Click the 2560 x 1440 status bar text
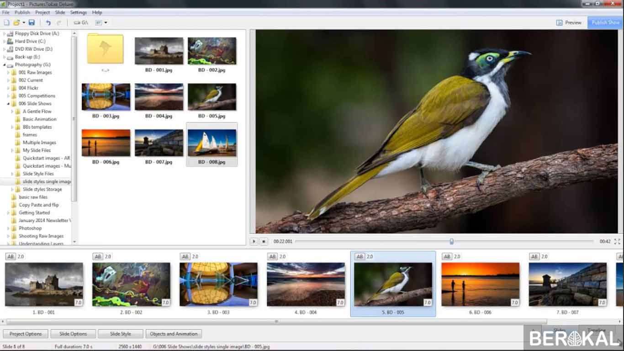The width and height of the screenshot is (624, 351). pos(130,347)
